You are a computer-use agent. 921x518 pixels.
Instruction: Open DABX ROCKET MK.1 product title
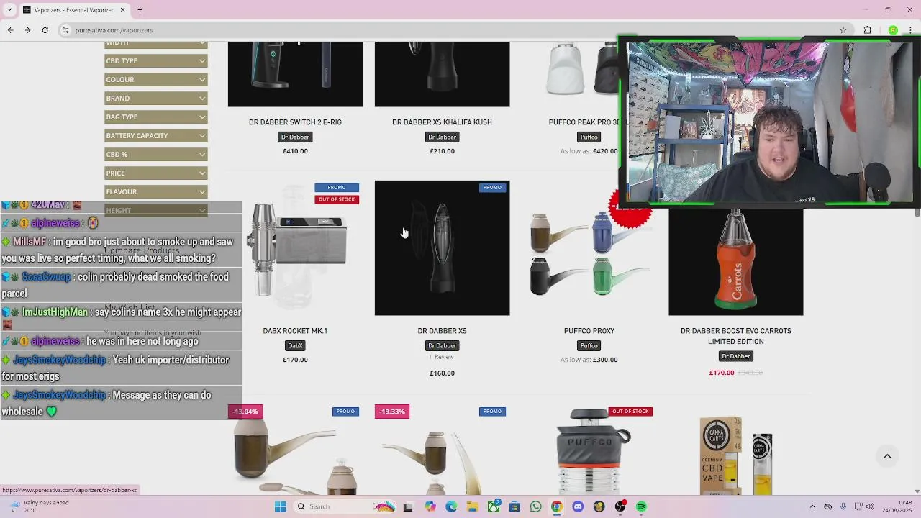pos(295,331)
